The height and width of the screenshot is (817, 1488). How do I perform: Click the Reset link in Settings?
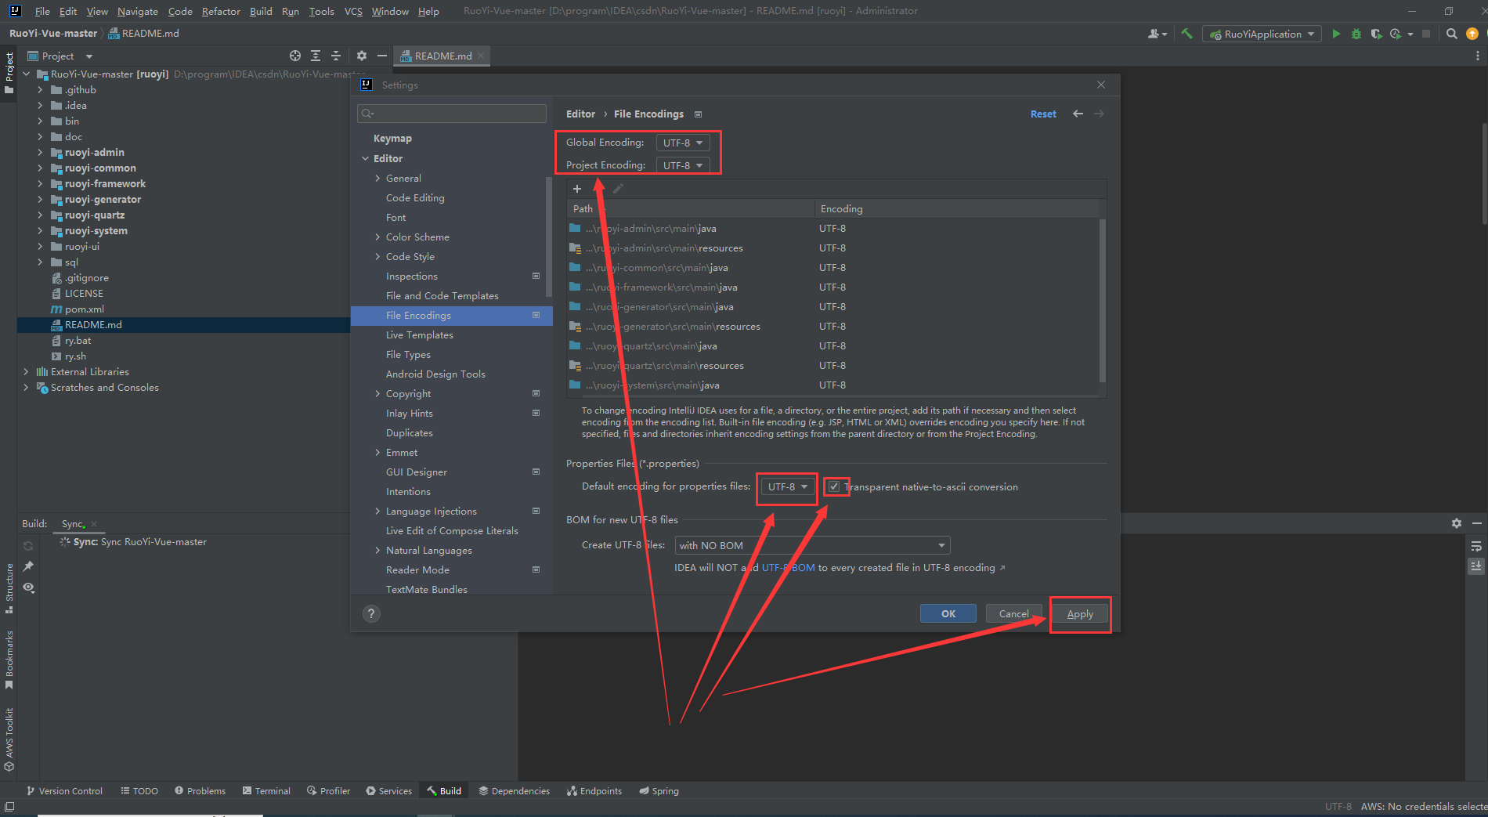1043,114
